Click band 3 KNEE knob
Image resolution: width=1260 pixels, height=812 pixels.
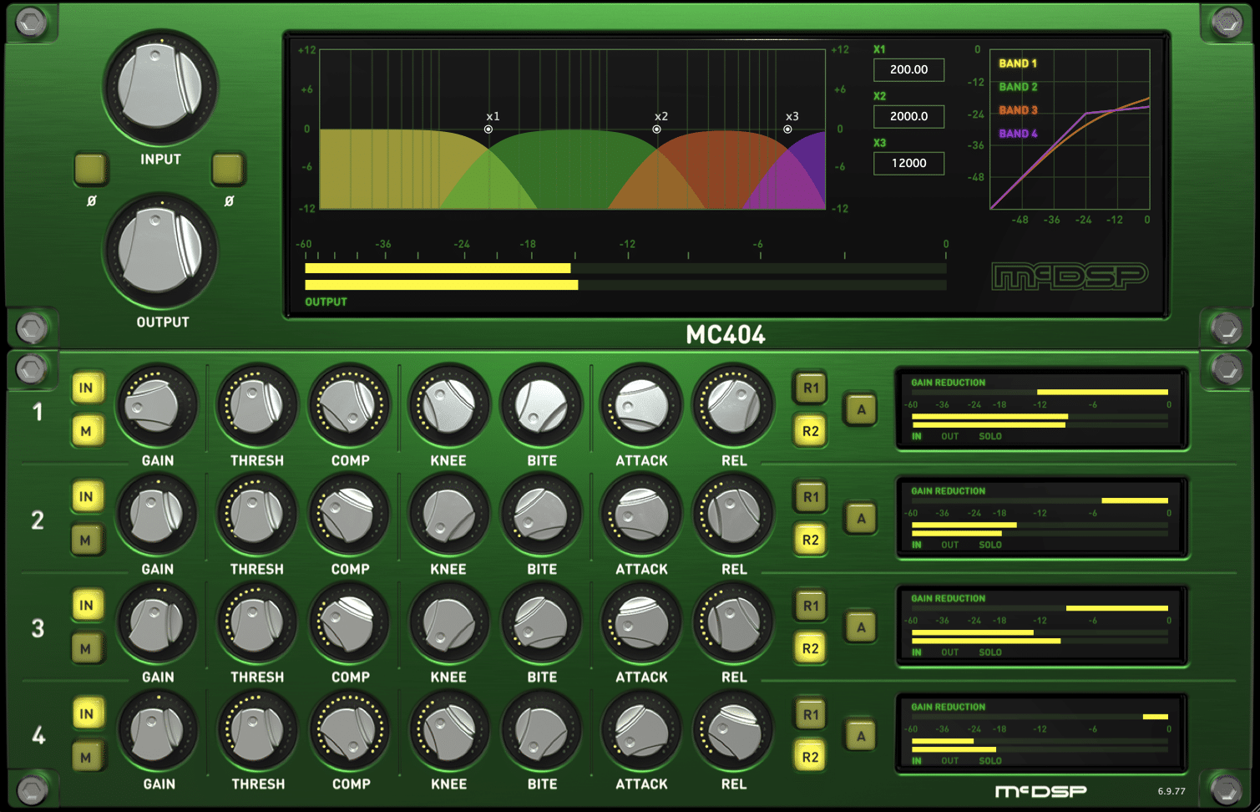pos(448,623)
